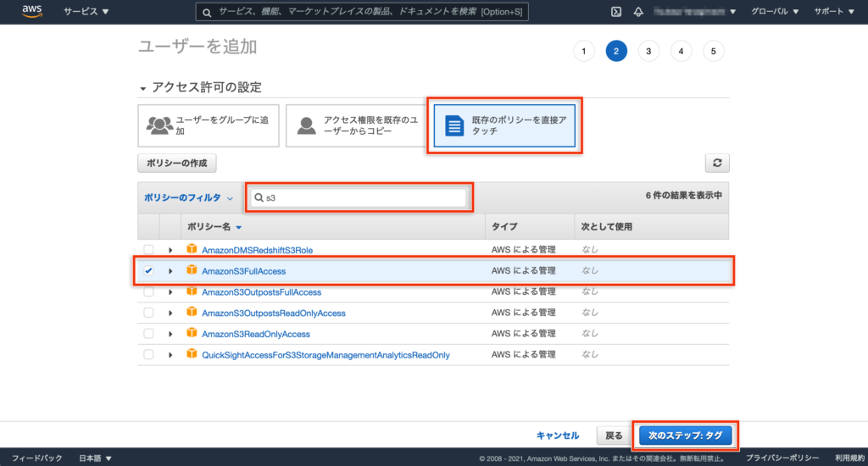The height and width of the screenshot is (466, 868).
Task: Click the AmazonS3ReadOnlyAccess policy cube icon
Action: 192,333
